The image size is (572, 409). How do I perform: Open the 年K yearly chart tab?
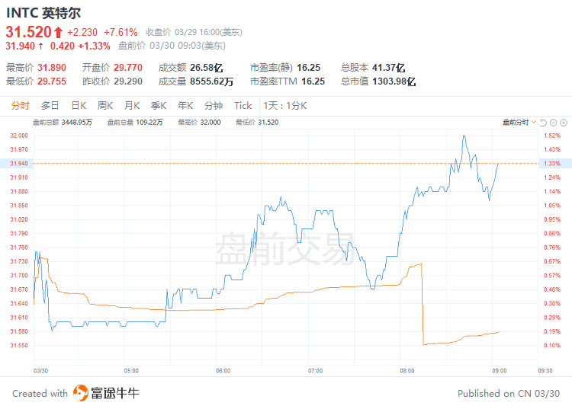click(185, 106)
